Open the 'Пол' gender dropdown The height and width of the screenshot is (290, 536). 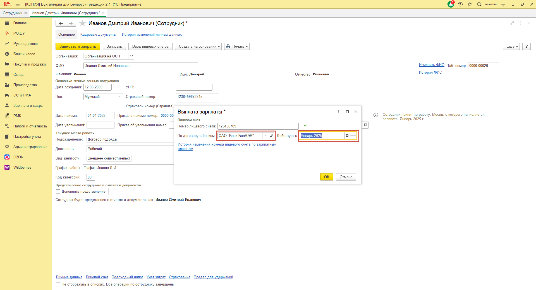(120, 97)
